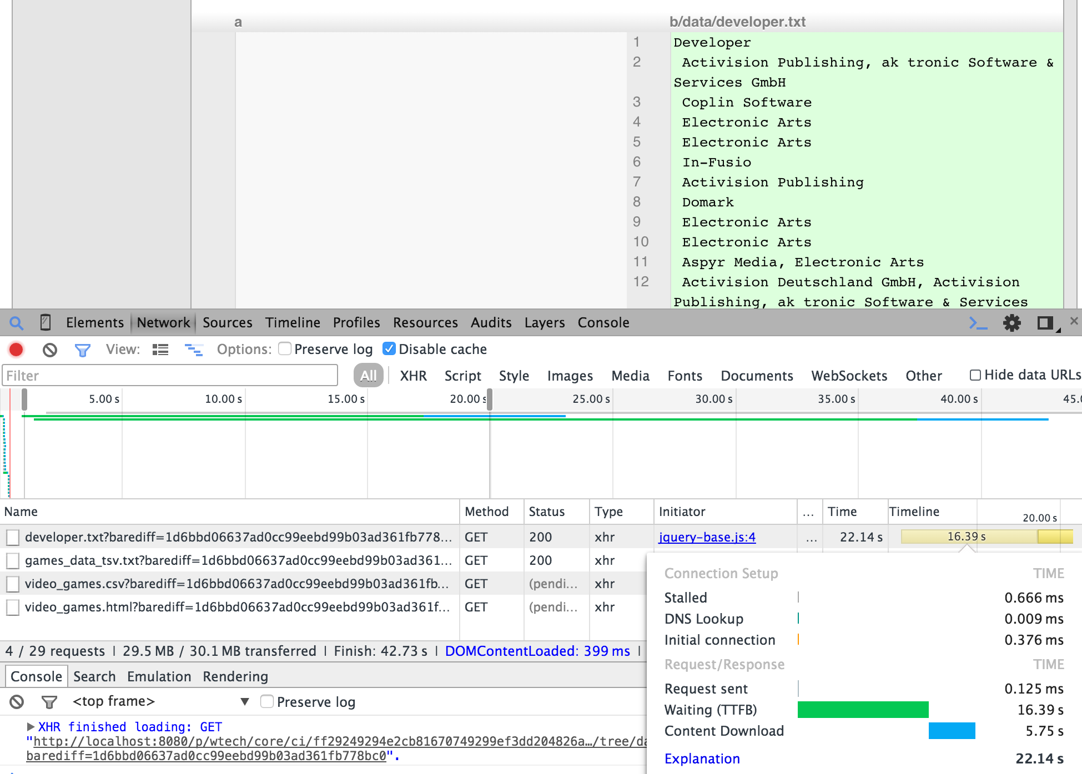1082x774 pixels.
Task: Open the Emulation drawer tab
Action: point(159,676)
